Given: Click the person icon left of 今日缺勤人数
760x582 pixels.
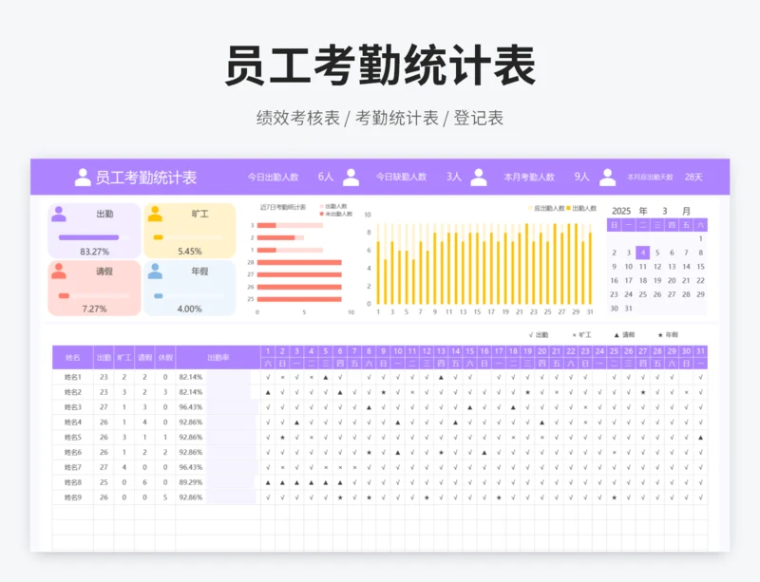Looking at the screenshot, I should [x=351, y=178].
